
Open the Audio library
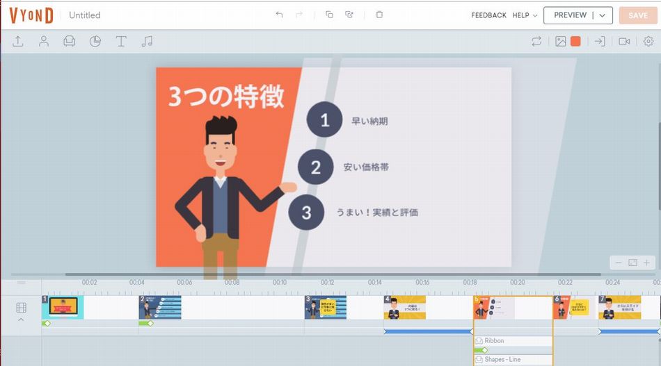(147, 41)
